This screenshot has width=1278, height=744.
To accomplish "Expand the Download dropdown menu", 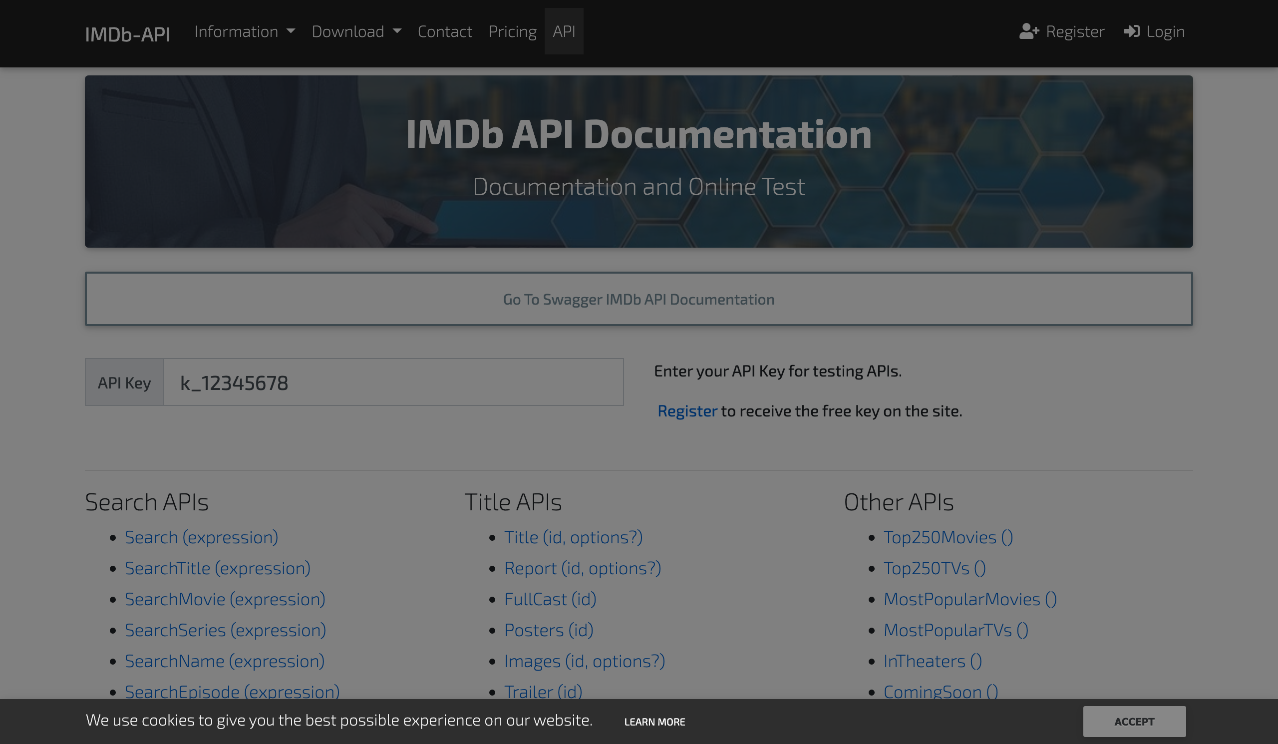I will click(356, 31).
